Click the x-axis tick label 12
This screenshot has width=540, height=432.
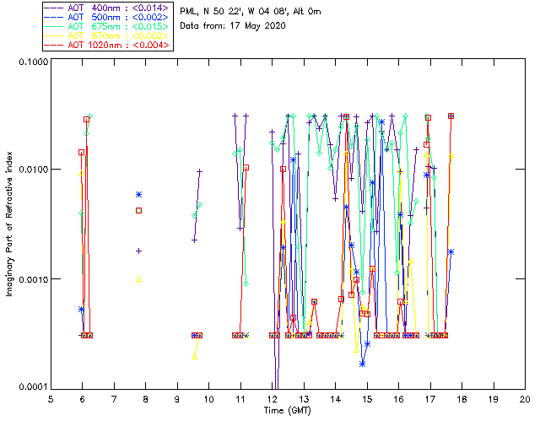coord(272,399)
